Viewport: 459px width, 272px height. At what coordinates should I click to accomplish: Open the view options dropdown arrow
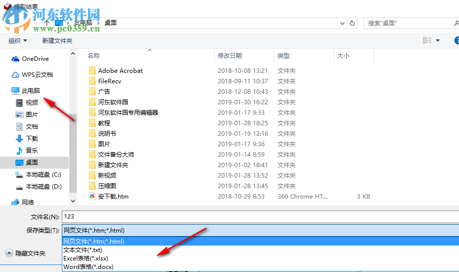438,40
